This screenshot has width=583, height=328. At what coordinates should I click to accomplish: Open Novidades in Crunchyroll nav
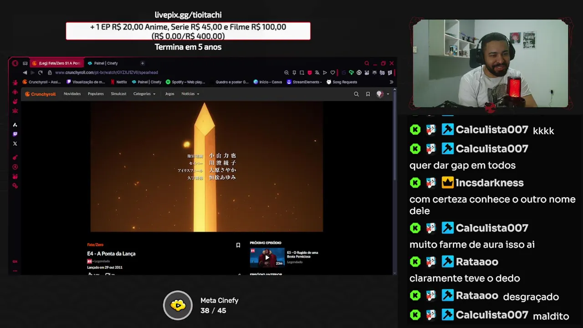click(x=72, y=94)
